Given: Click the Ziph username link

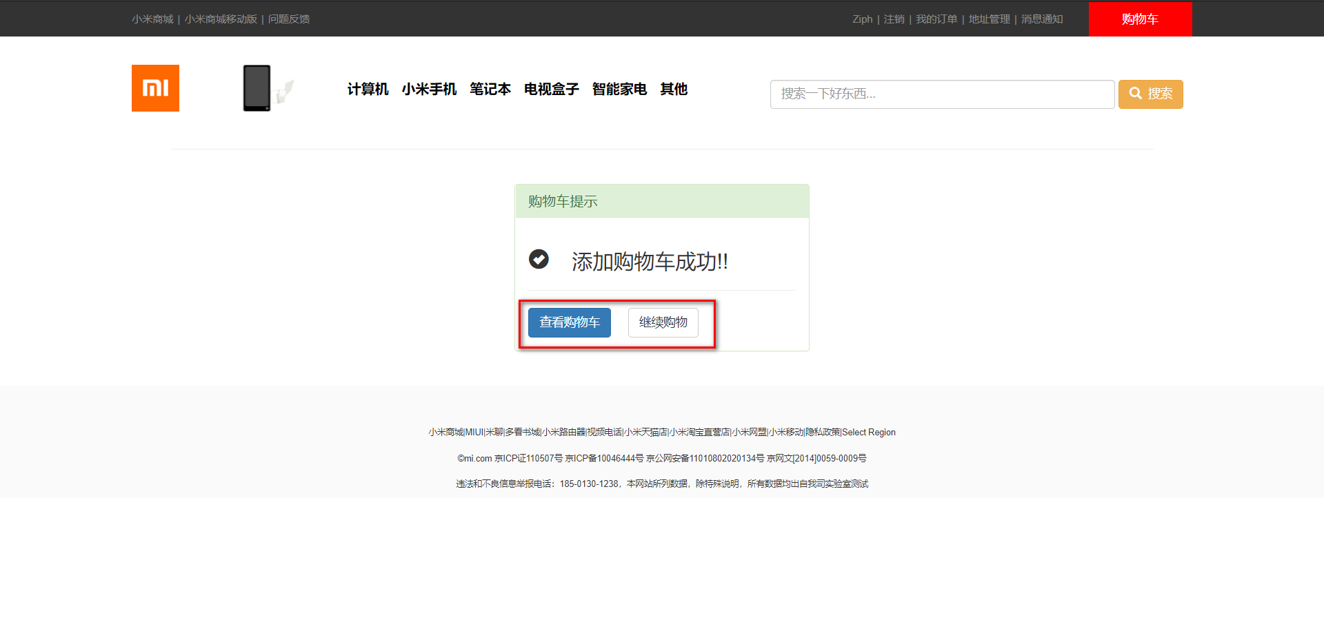Looking at the screenshot, I should 862,19.
